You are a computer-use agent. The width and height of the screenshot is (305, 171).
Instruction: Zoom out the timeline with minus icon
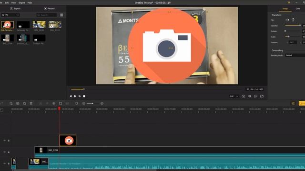[84, 104]
